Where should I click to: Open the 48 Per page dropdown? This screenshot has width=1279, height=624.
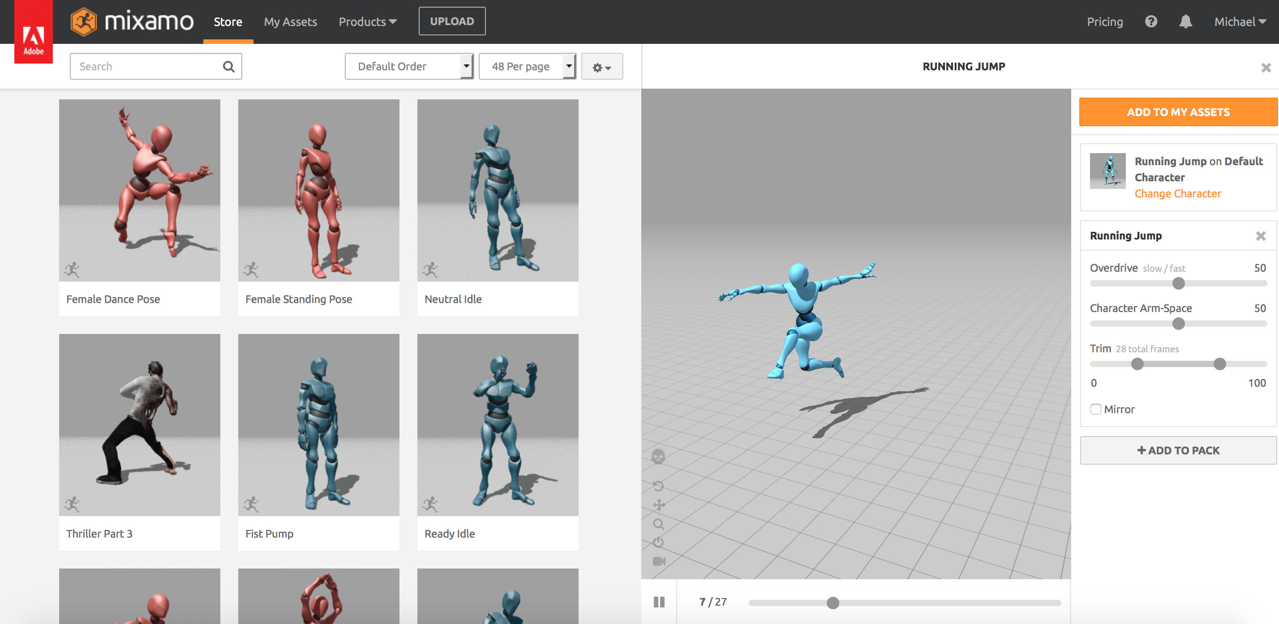tap(527, 67)
